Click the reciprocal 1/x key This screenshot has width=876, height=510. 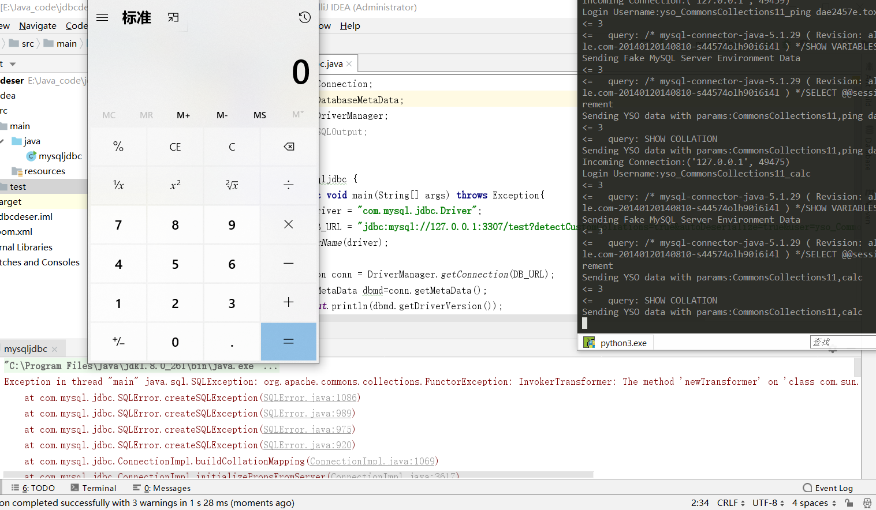118,185
